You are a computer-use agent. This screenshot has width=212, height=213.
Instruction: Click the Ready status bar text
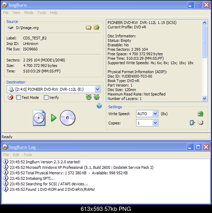tap(7, 137)
